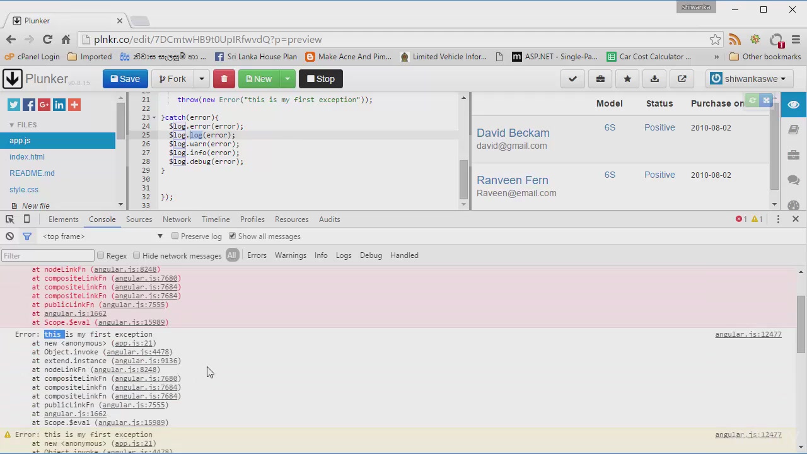Filter console by Warnings
Screen dimensions: 807x454
(x=290, y=255)
